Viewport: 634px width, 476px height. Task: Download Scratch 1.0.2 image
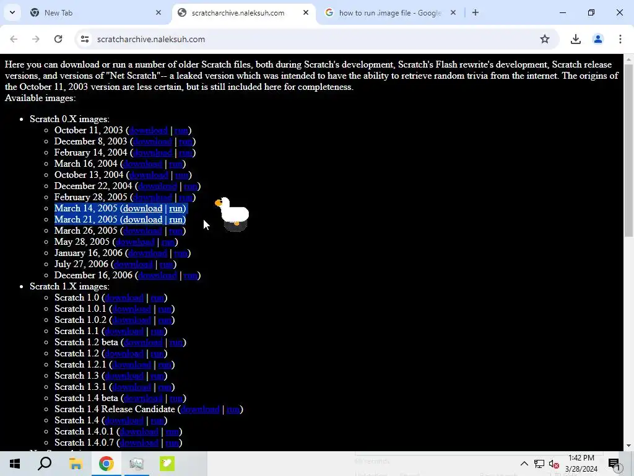click(131, 320)
